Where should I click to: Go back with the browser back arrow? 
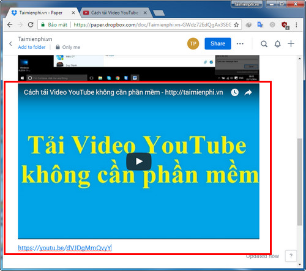click(10, 25)
